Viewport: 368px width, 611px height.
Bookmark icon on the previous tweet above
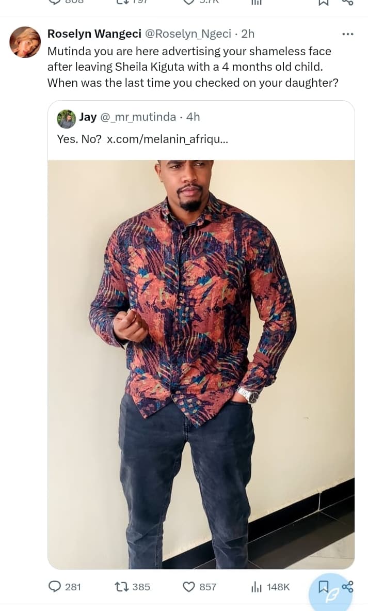tap(323, 3)
